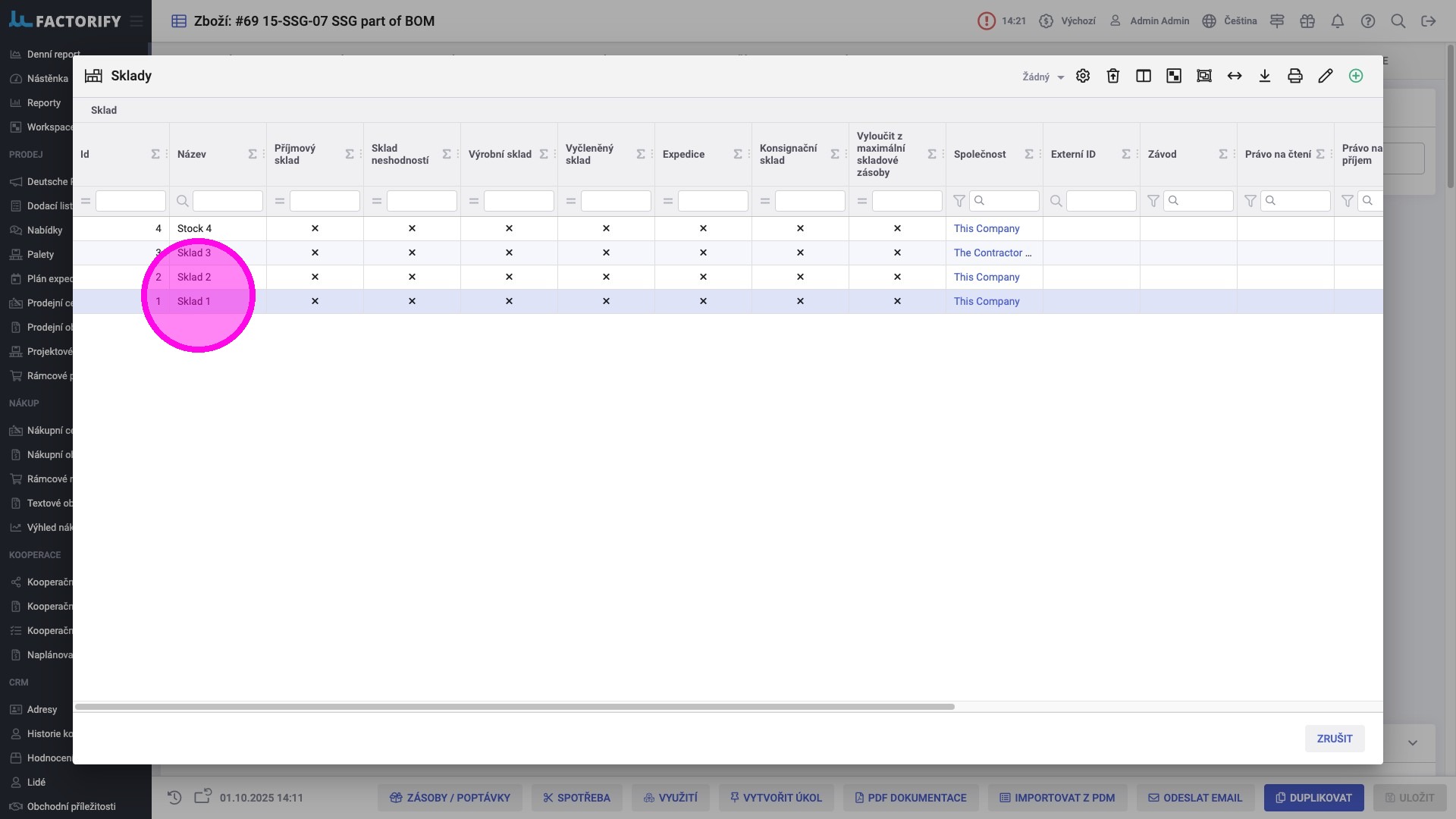Click the Název column search input field
Screen dimensions: 1456x819
tap(227, 201)
